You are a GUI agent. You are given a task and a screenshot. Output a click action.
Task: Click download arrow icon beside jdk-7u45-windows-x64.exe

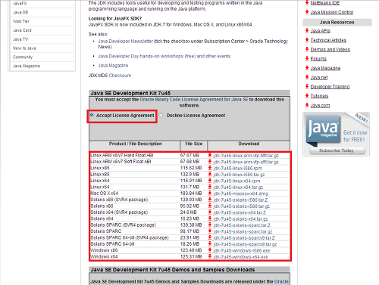click(210, 256)
